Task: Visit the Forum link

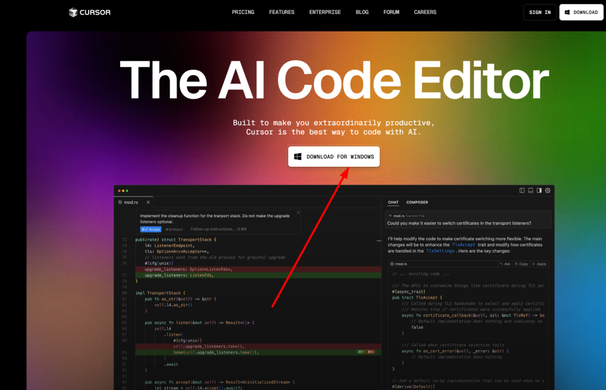Action: pyautogui.click(x=391, y=12)
